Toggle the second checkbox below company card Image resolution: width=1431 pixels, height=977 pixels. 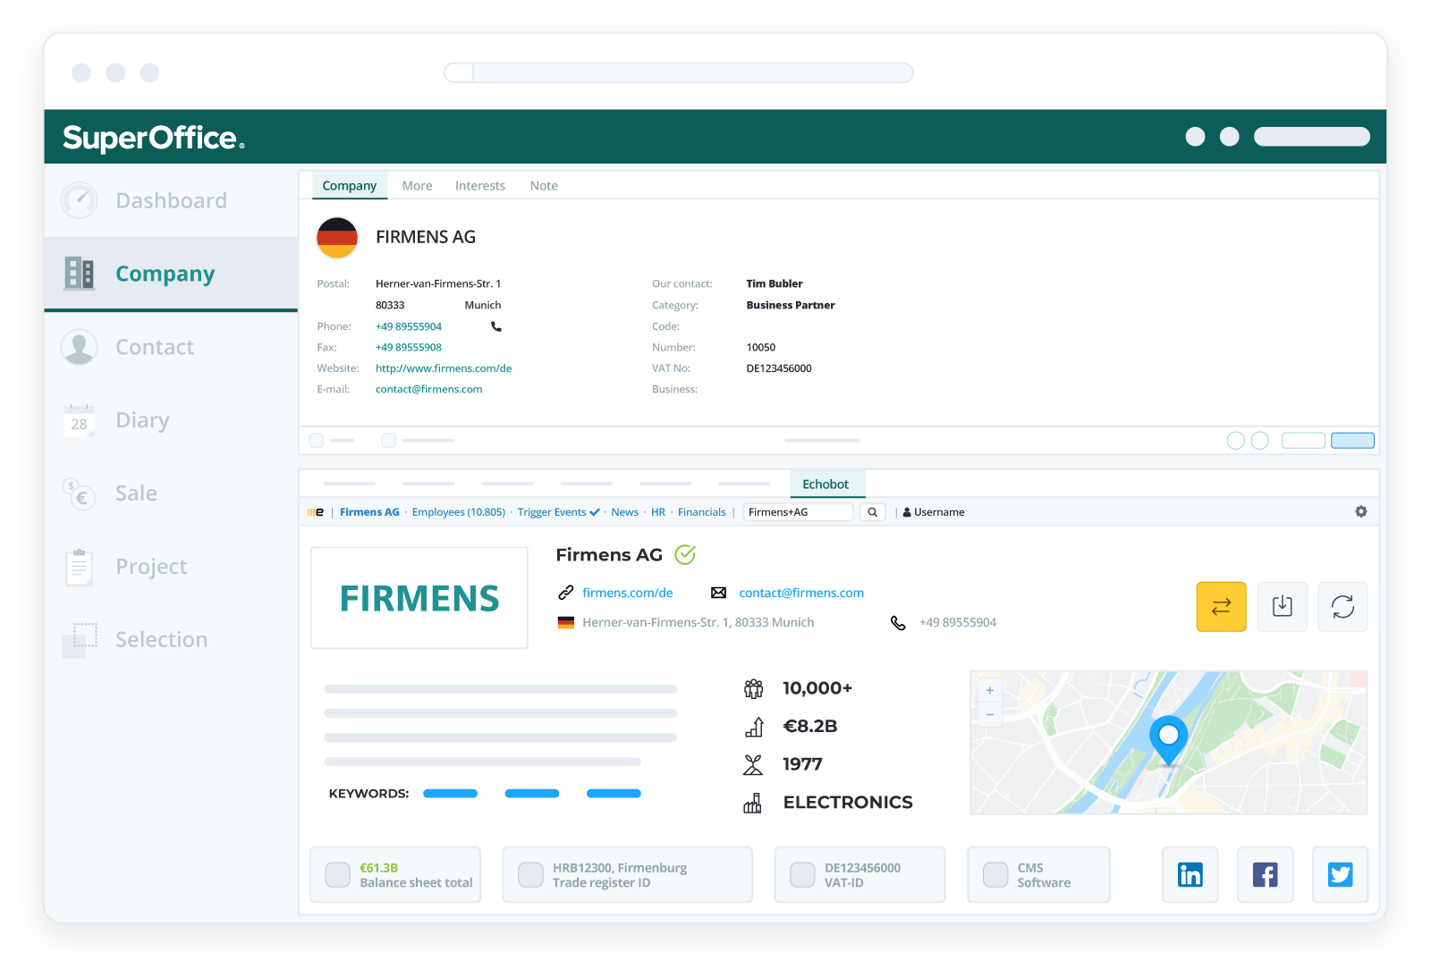(x=388, y=440)
